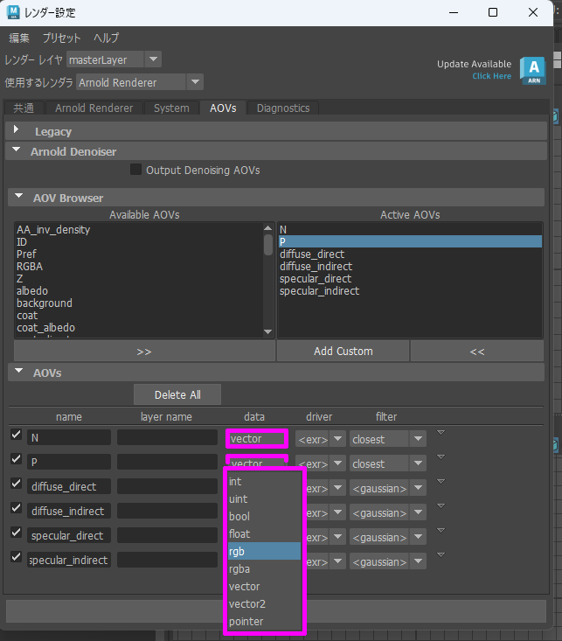The image size is (562, 641).
Task: Collapse the AOV Browser section
Action: [18, 195]
